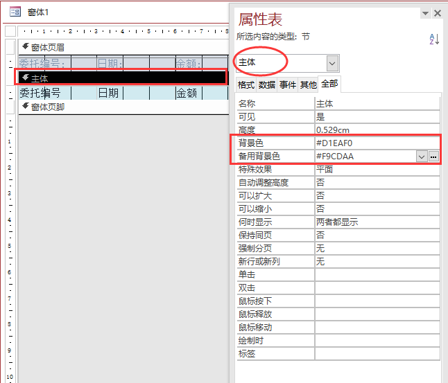Click the 可见 property value 是
The width and height of the screenshot is (448, 383).
[x=377, y=117]
